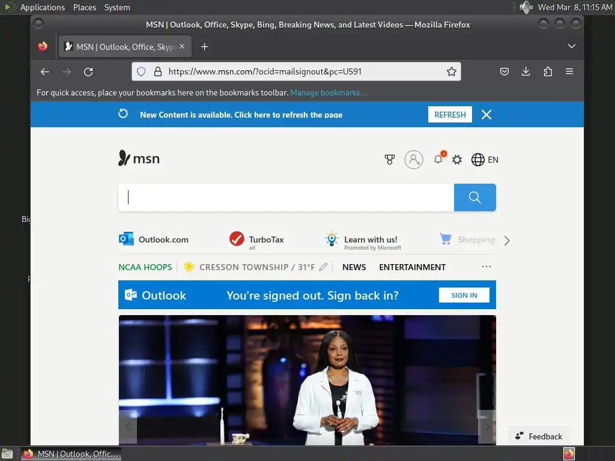Focus the MSN web search box

coord(286,197)
